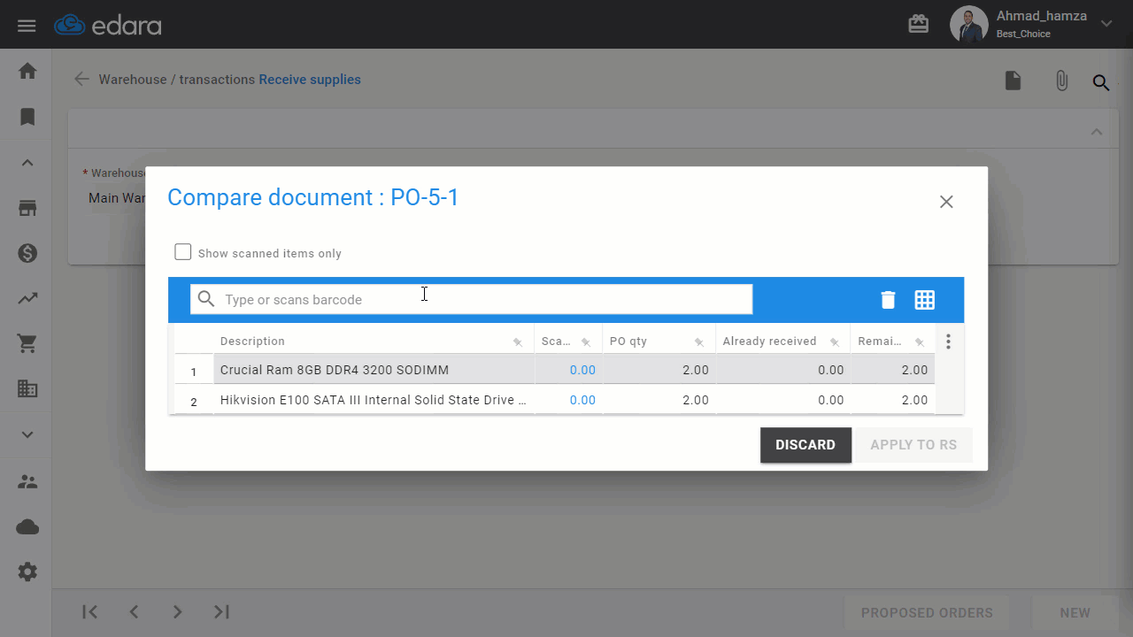Select the Crucial Ram 8GB DDR4 row

(x=554, y=370)
